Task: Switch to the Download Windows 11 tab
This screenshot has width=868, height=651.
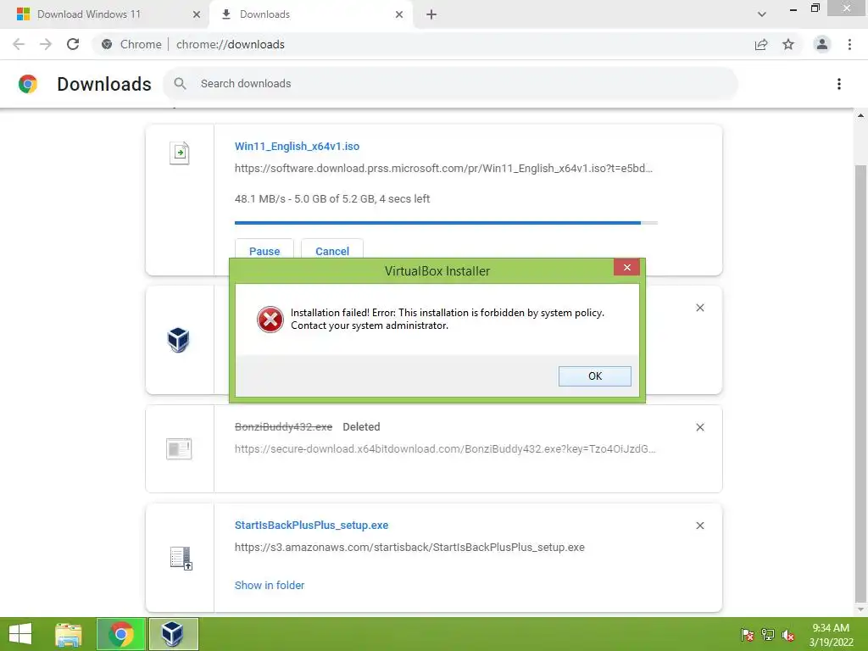Action: click(x=105, y=14)
